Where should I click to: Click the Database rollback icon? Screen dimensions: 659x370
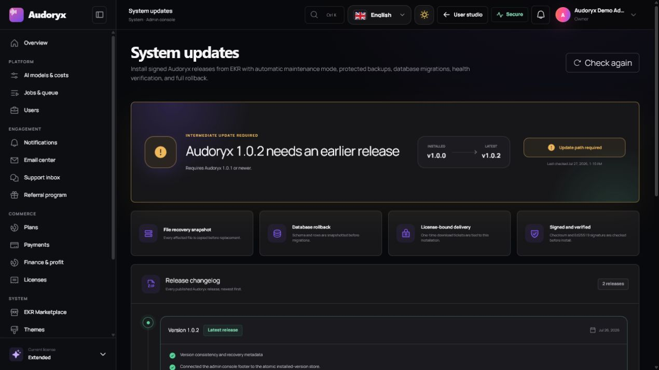coord(277,233)
